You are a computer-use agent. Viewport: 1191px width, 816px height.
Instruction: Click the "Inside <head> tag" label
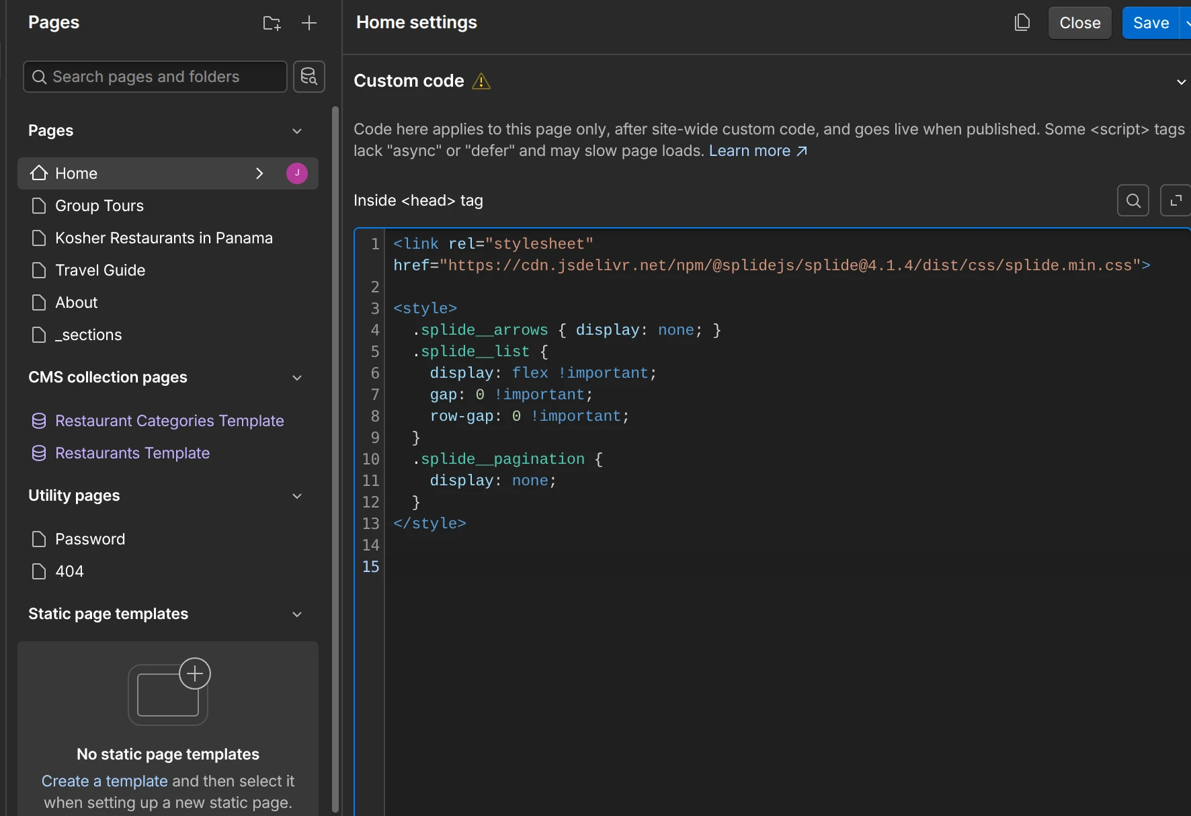tap(418, 200)
